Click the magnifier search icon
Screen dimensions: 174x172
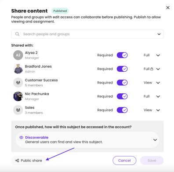pyautogui.click(x=17, y=34)
